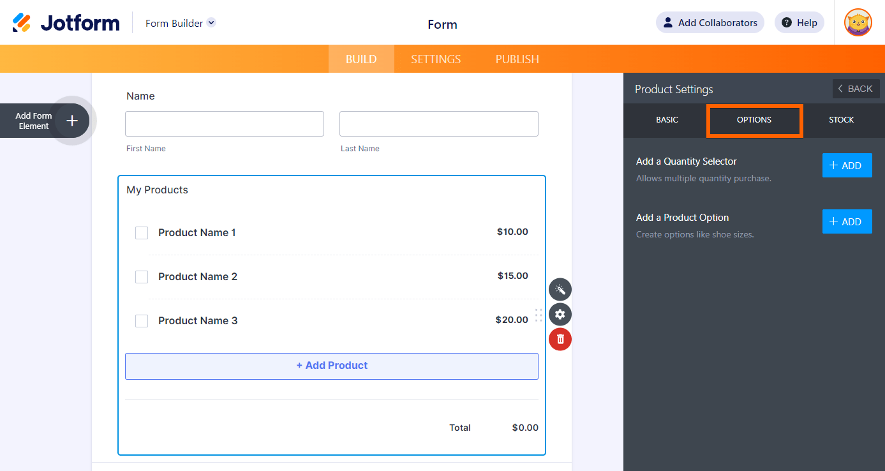Image resolution: width=885 pixels, height=471 pixels.
Task: Click the Add Product button
Action: point(332,366)
